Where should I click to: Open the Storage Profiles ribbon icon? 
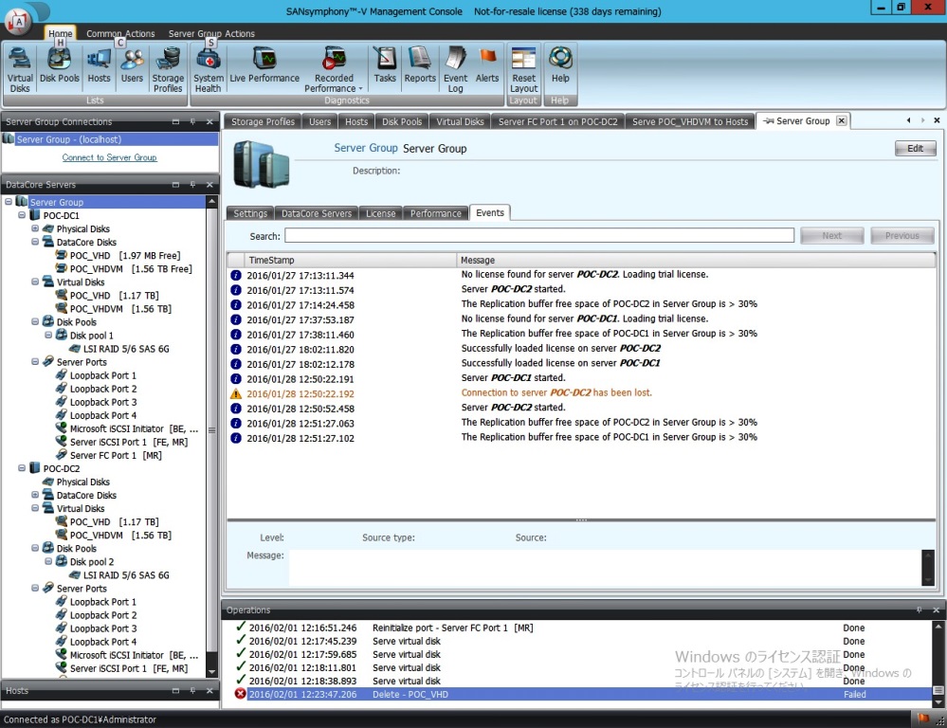[168, 69]
